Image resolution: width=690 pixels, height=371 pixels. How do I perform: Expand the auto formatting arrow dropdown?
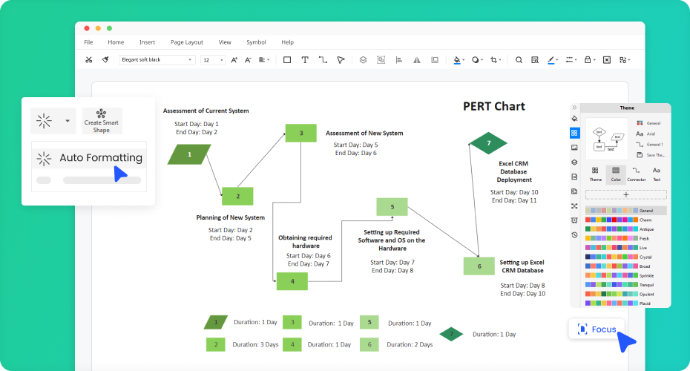point(68,120)
